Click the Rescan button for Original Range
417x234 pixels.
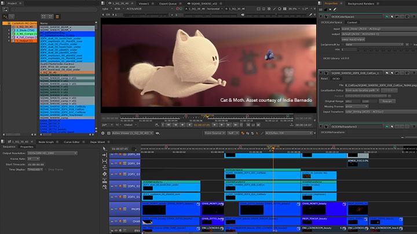[387, 101]
